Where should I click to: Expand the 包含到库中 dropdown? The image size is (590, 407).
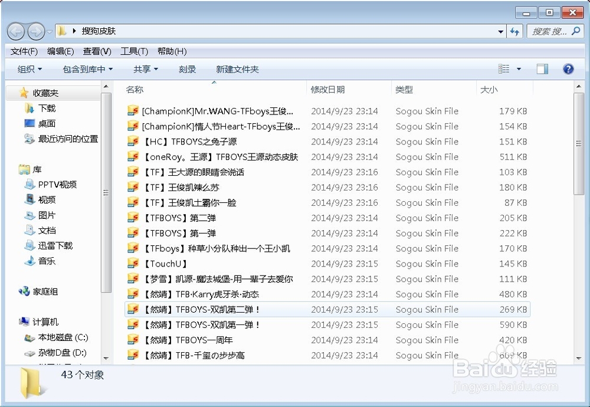click(88, 69)
